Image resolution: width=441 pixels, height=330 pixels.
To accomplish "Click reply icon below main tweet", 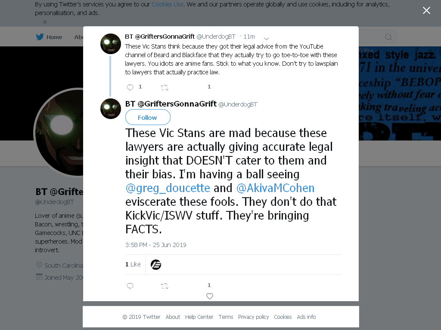I will click(x=130, y=286).
